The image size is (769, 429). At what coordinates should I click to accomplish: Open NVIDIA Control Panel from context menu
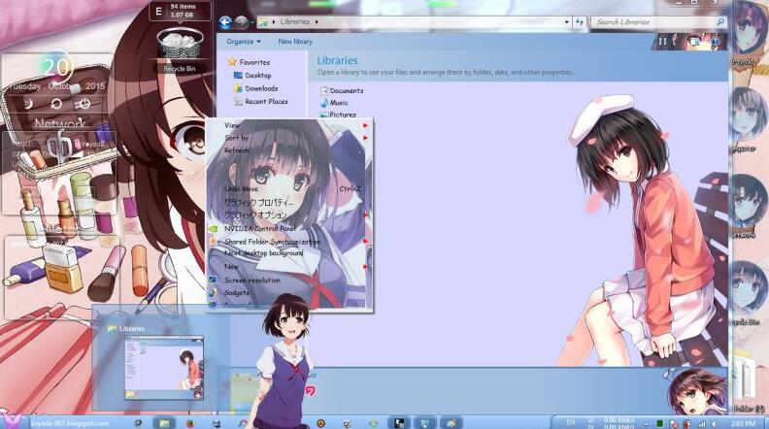[259, 228]
